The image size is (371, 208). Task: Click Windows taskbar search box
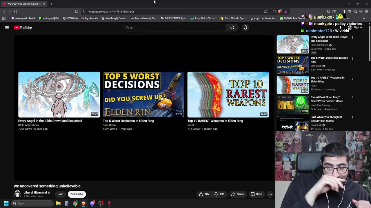[x=32, y=203]
